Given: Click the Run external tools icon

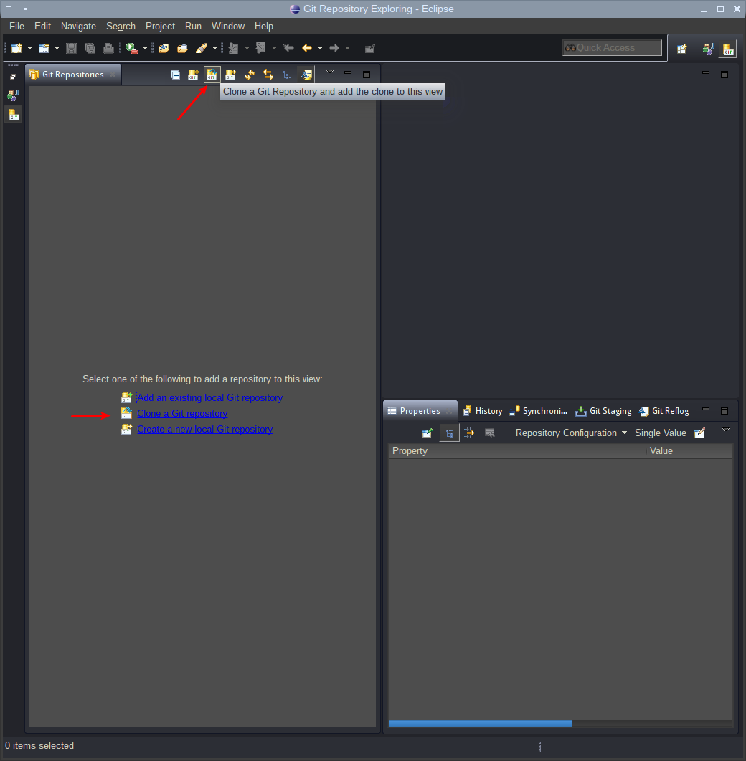Looking at the screenshot, I should [x=131, y=48].
